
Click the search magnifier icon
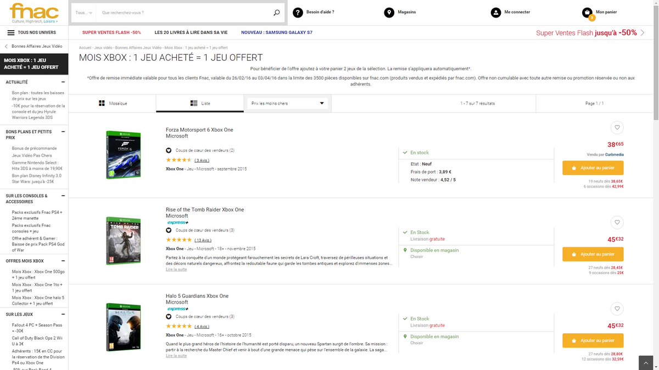[276, 12]
